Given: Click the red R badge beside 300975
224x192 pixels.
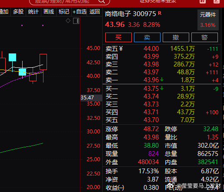Looking at the screenshot, I should click(160, 13).
